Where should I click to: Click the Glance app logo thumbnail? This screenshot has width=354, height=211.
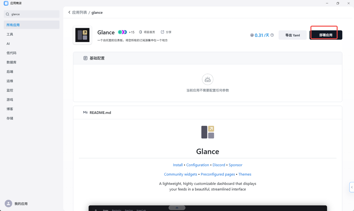click(x=82, y=35)
